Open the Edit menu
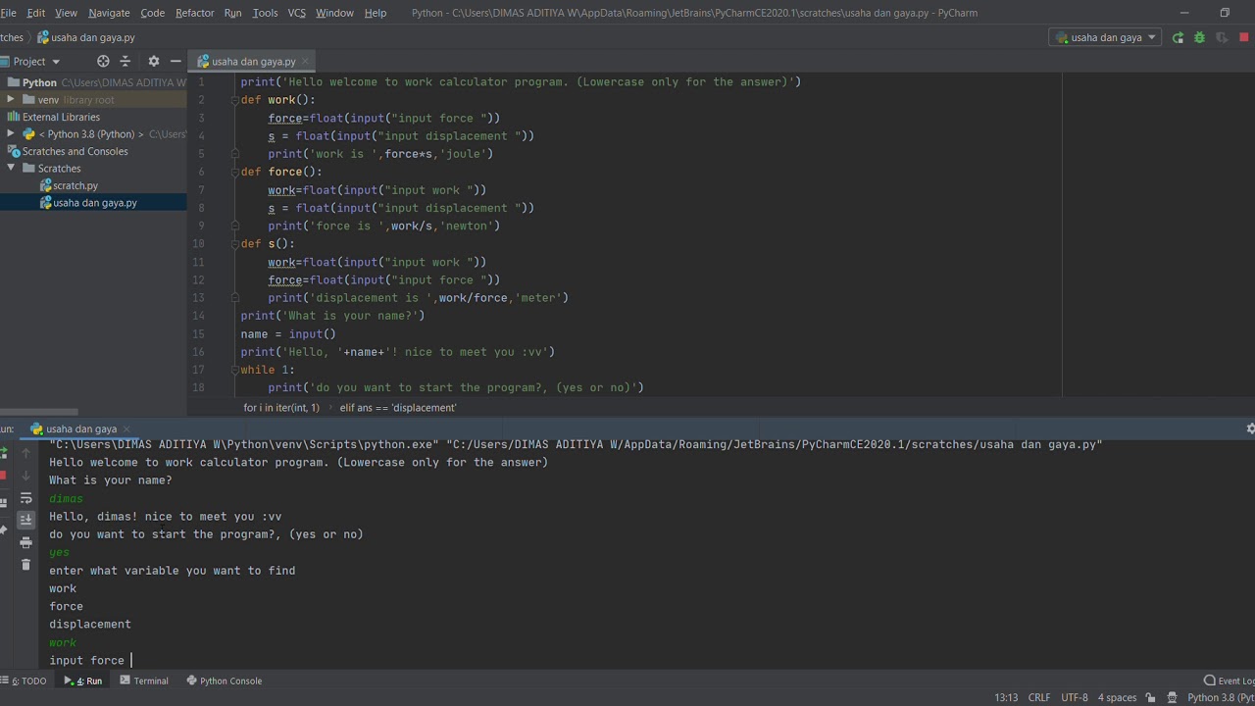This screenshot has width=1255, height=706. [35, 13]
